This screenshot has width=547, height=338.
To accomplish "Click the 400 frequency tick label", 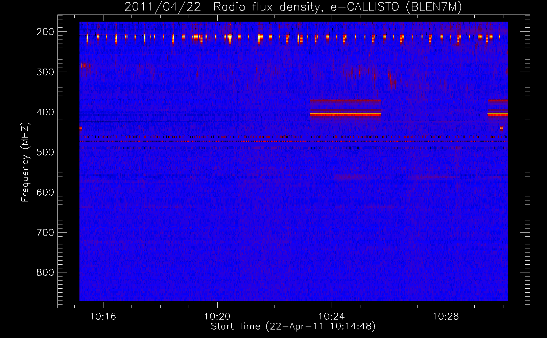I will click(x=45, y=112).
